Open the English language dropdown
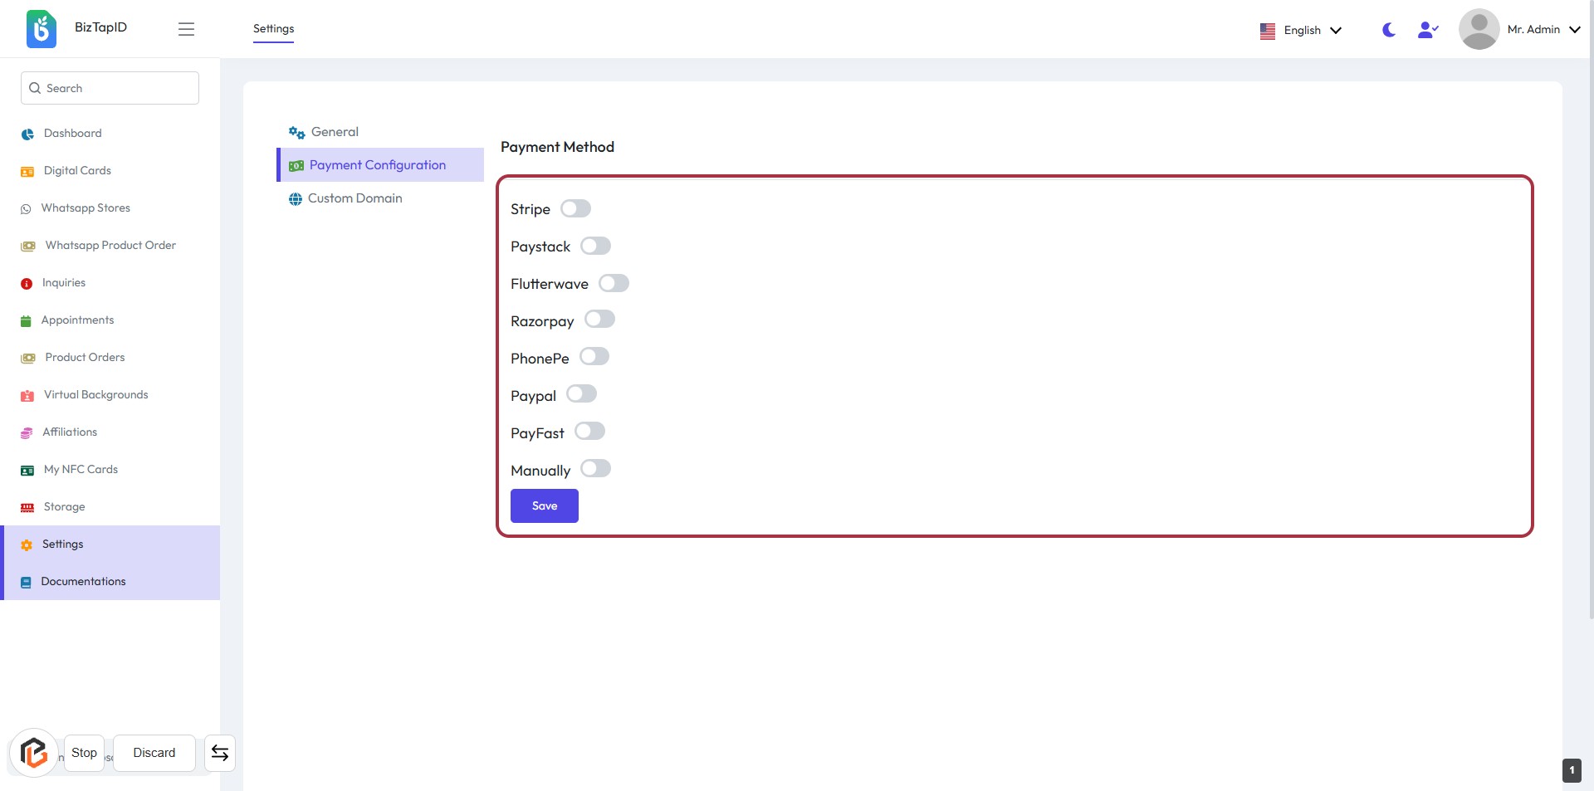Image resolution: width=1594 pixels, height=791 pixels. (1301, 30)
